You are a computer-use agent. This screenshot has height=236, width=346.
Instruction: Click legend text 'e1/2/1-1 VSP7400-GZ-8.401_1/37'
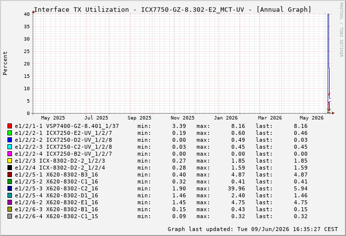click(x=67, y=126)
